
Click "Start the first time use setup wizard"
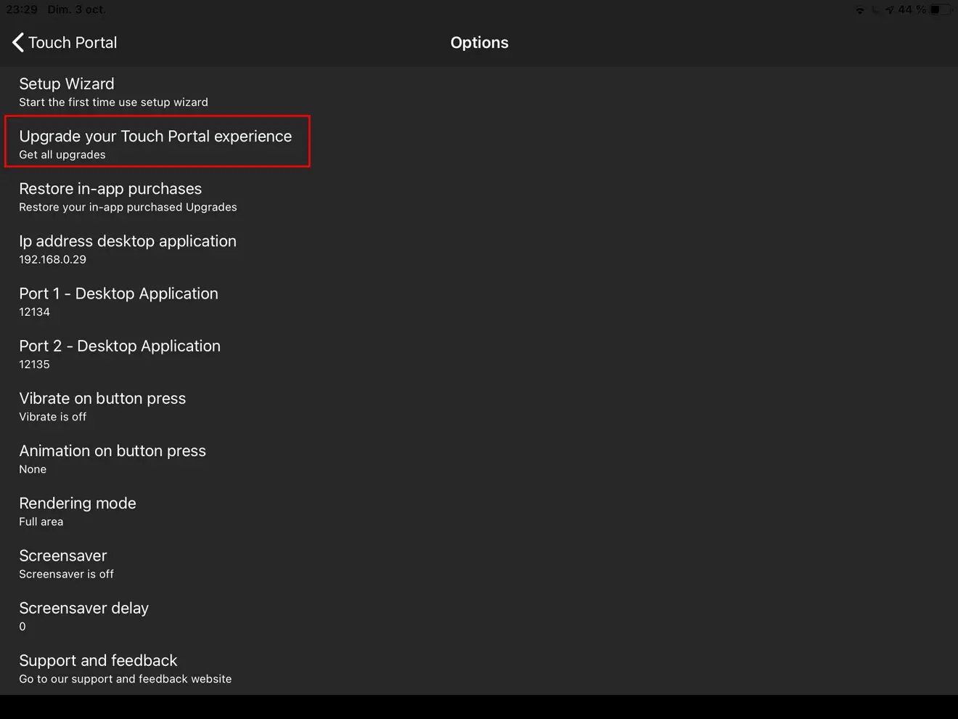(x=113, y=102)
